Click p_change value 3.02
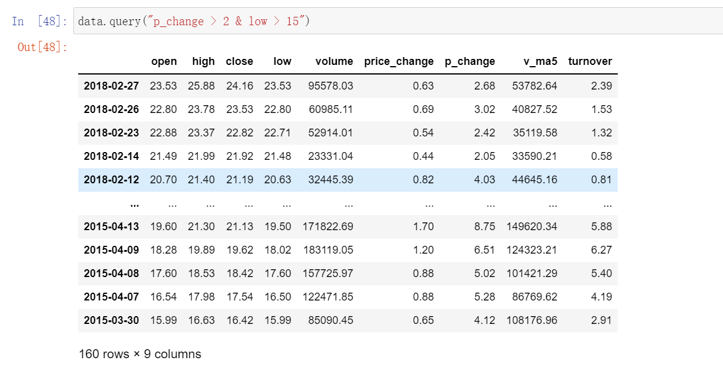The height and width of the screenshot is (366, 723). point(485,109)
